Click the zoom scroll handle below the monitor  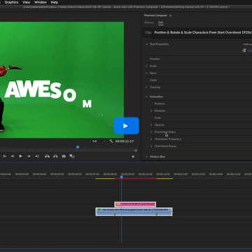pos(136,150)
